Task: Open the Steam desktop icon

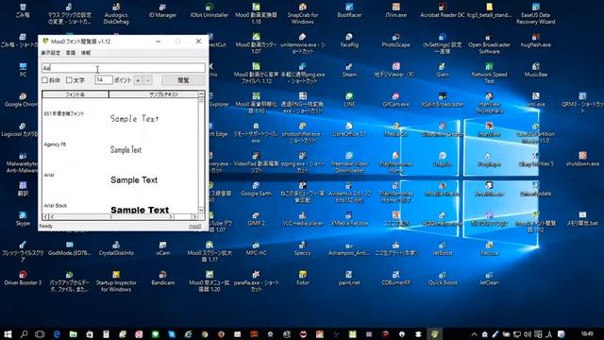Action: [x=349, y=71]
